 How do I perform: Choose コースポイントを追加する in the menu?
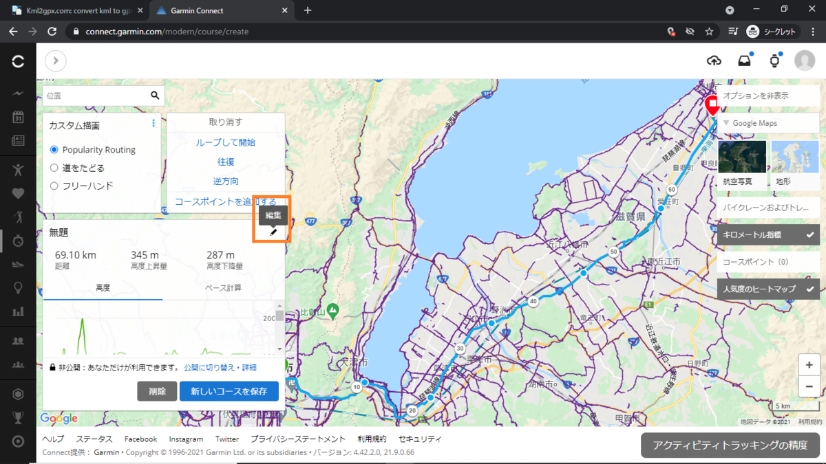click(x=226, y=201)
